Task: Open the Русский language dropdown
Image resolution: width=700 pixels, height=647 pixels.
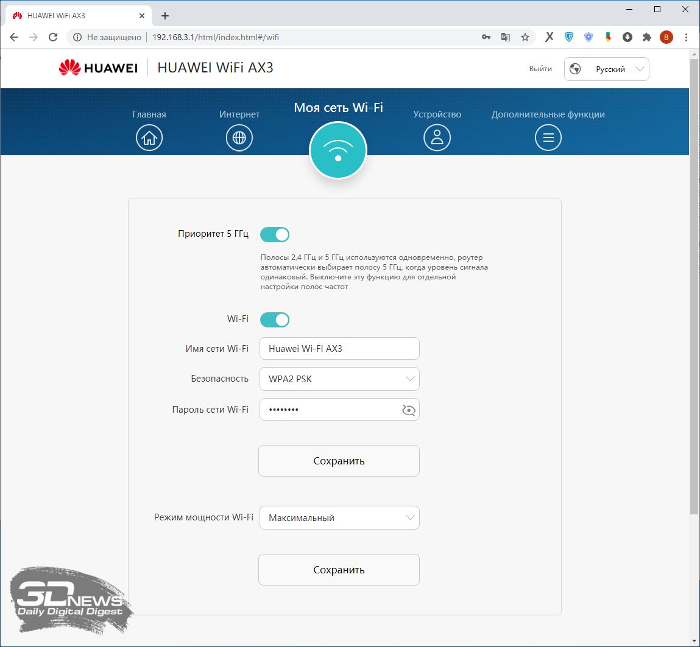Action: click(x=607, y=69)
